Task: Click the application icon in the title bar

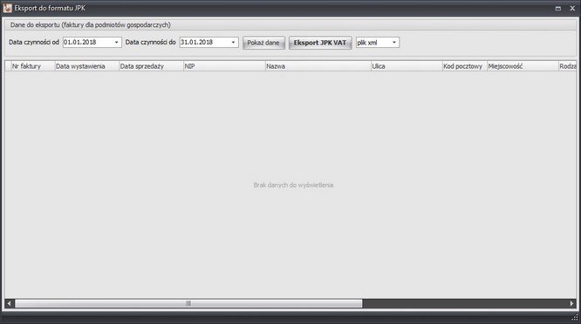Action: coord(7,8)
